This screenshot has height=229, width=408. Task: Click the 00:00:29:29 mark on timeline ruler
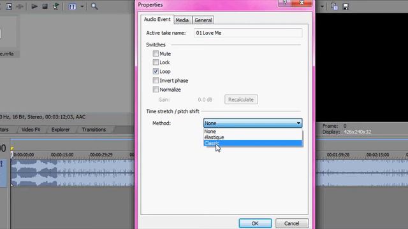pos(101,155)
